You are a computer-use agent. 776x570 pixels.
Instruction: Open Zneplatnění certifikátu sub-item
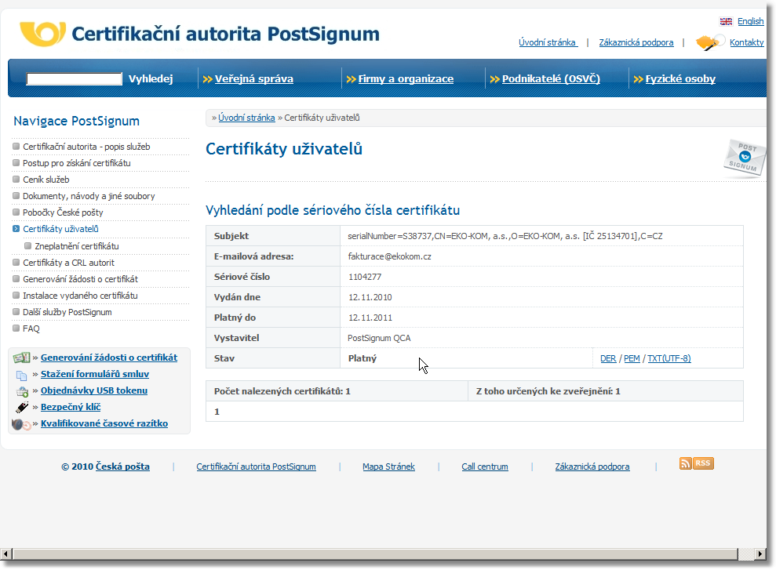(77, 245)
